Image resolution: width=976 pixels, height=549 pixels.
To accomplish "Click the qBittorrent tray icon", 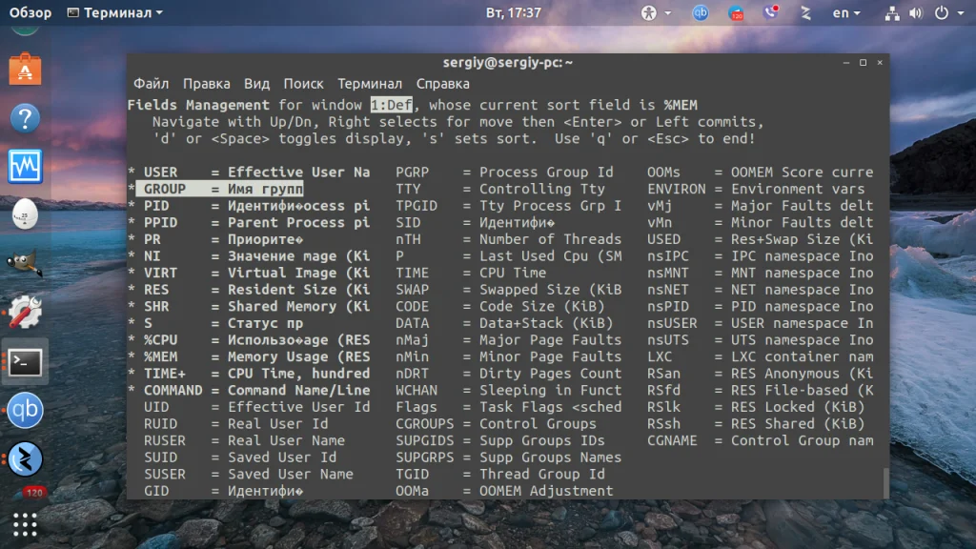I will (x=701, y=12).
